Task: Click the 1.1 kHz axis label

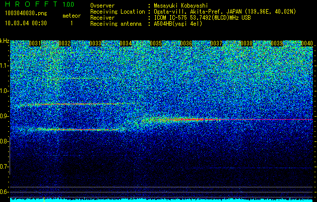Action: (4, 66)
